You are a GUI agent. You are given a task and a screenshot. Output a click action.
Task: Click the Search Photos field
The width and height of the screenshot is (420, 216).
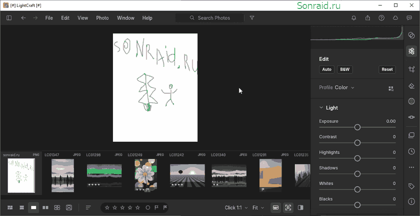pyautogui.click(x=209, y=18)
